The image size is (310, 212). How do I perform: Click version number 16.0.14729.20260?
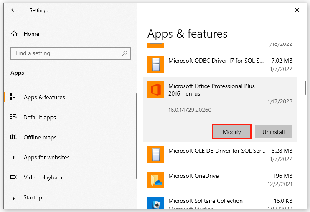click(190, 110)
